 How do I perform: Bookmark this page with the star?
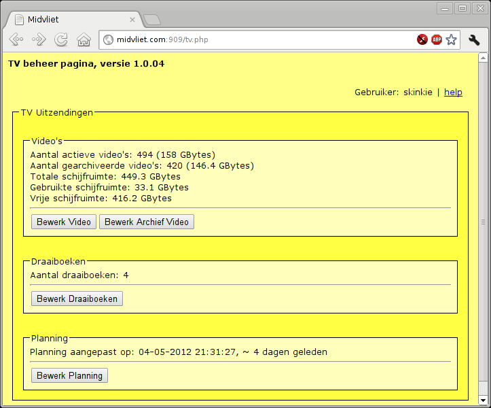pos(452,40)
